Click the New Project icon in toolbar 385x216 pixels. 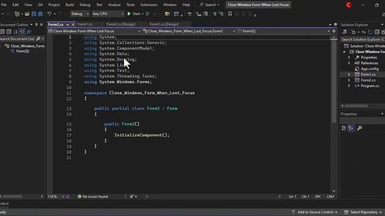coord(17,14)
